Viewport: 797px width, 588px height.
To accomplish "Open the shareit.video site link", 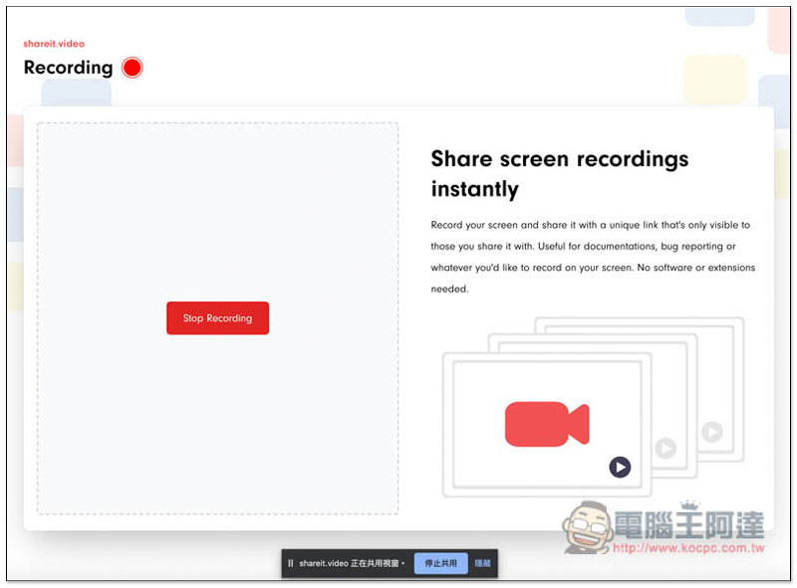I will (x=54, y=44).
